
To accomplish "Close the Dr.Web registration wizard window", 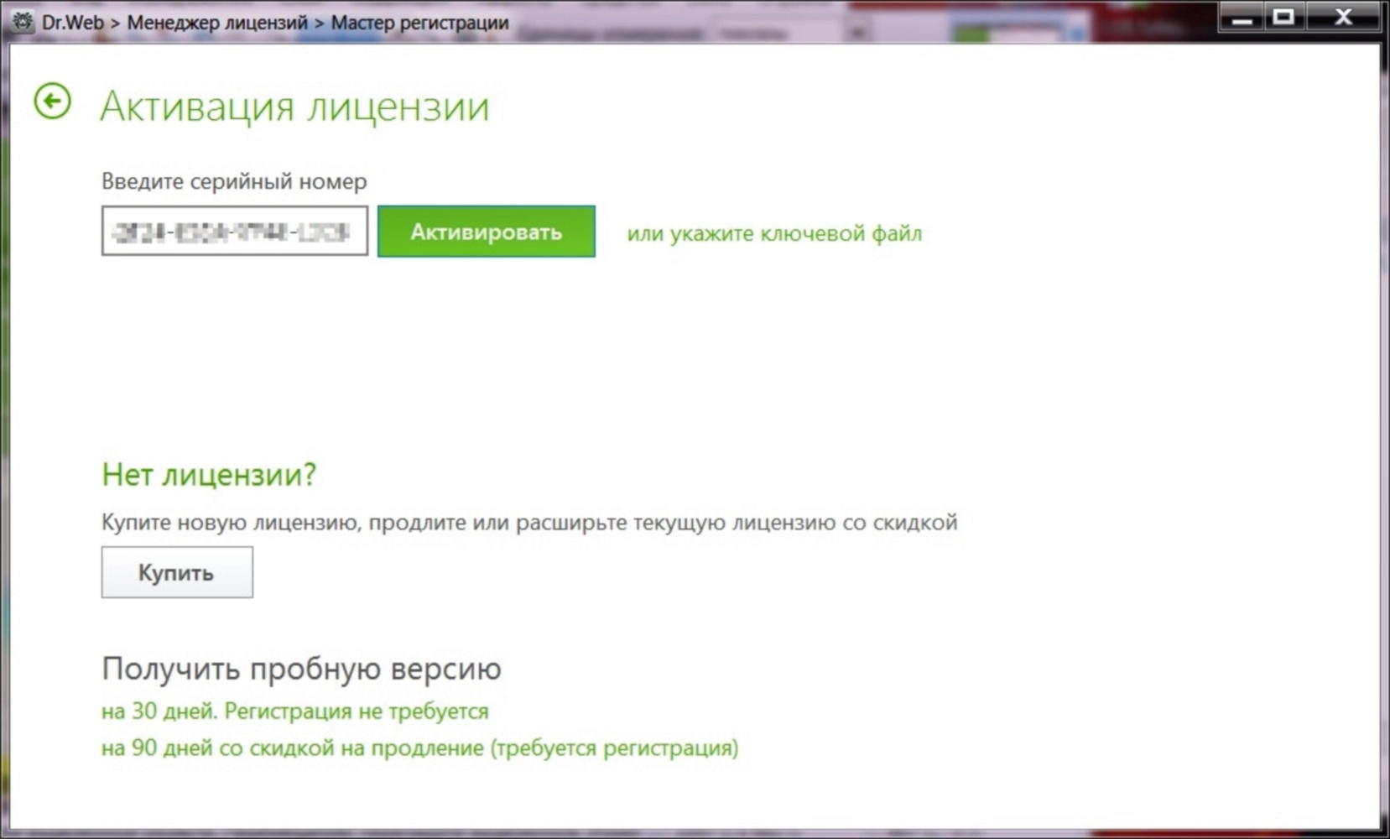I will pos(1342,18).
